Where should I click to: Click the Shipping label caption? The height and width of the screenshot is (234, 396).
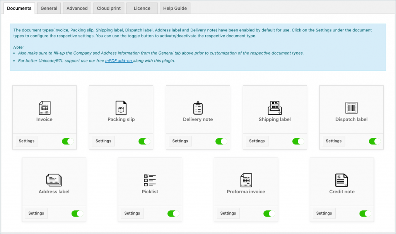[275, 119]
